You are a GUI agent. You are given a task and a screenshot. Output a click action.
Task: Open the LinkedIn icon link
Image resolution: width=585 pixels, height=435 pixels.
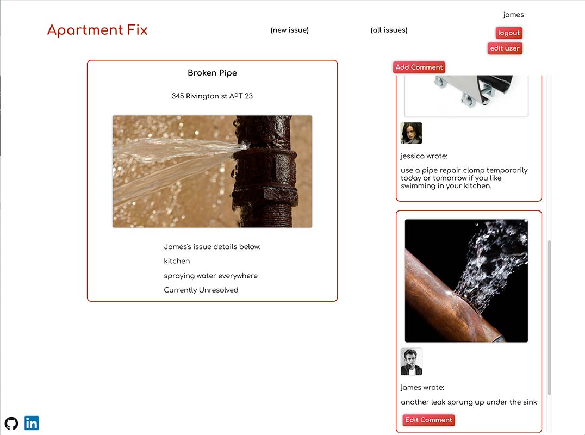(32, 423)
